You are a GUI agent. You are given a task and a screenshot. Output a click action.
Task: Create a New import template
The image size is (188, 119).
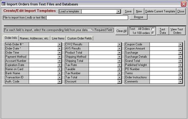click(x=139, y=11)
